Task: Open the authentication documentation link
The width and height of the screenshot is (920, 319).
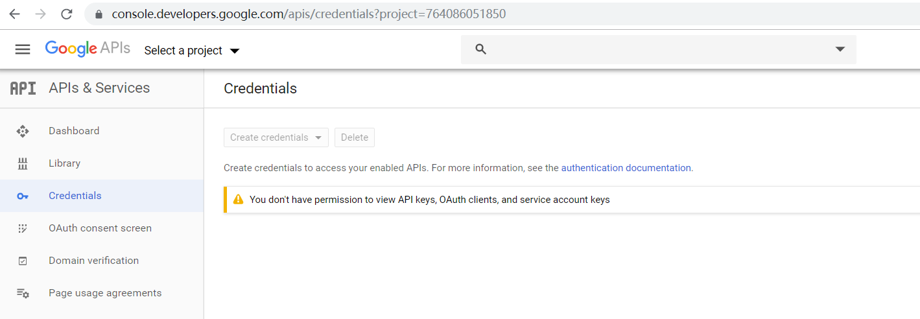Action: click(x=626, y=168)
